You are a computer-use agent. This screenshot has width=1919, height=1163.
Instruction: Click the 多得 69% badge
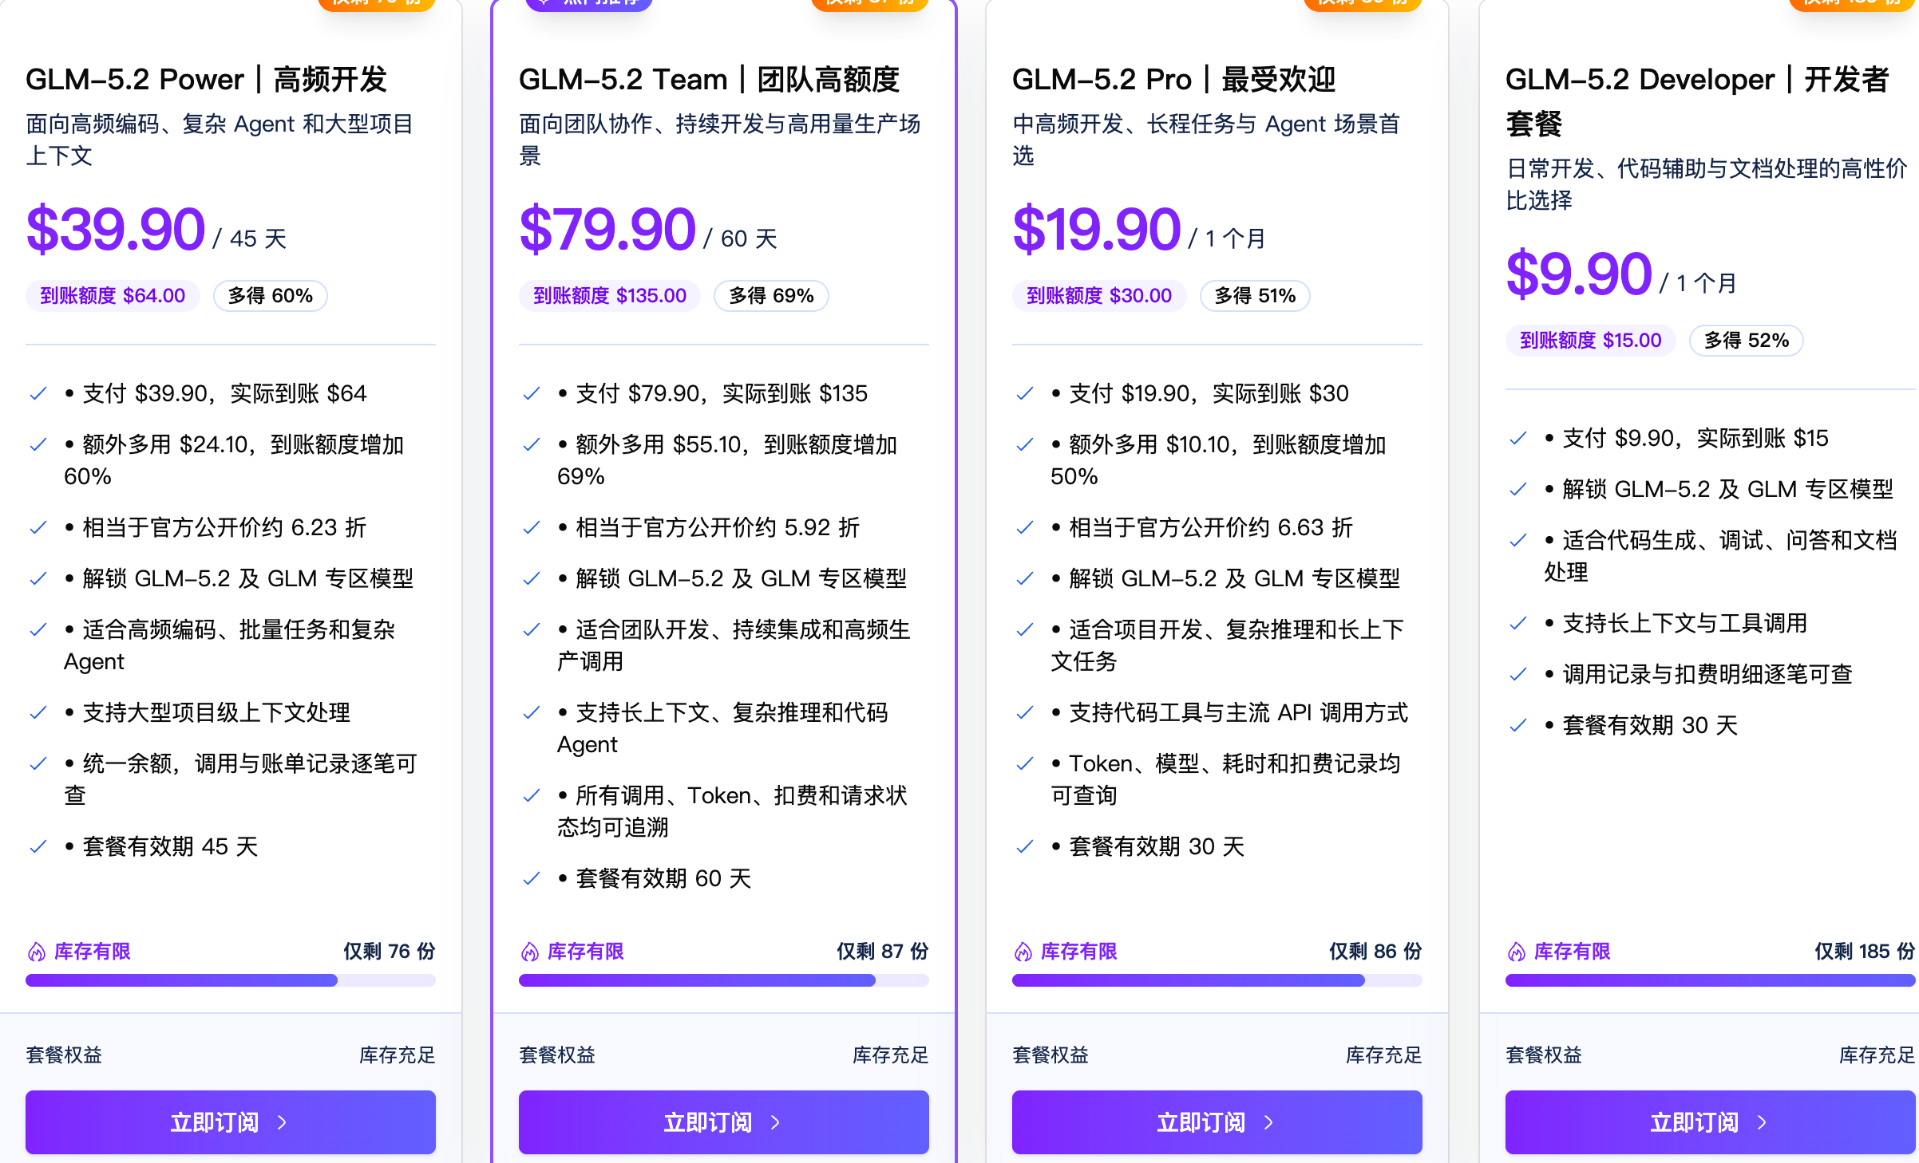coord(771,296)
